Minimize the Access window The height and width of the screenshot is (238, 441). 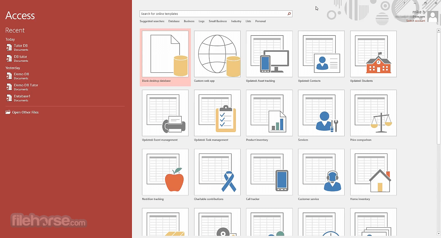(x=415, y=3)
